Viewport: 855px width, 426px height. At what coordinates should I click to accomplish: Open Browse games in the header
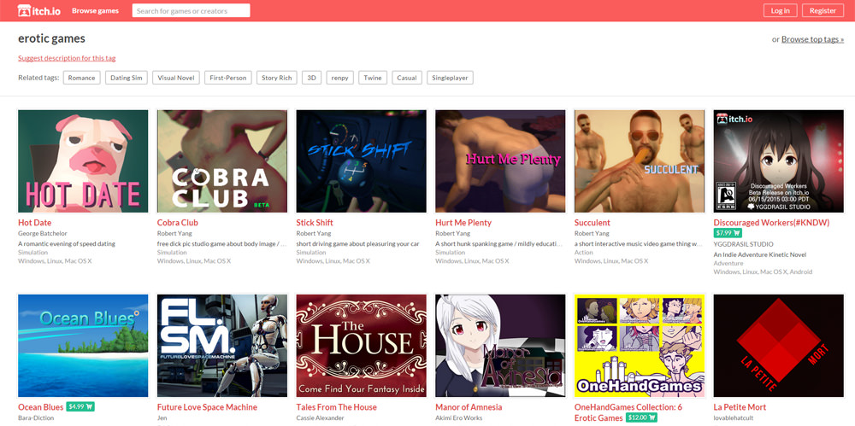96,10
